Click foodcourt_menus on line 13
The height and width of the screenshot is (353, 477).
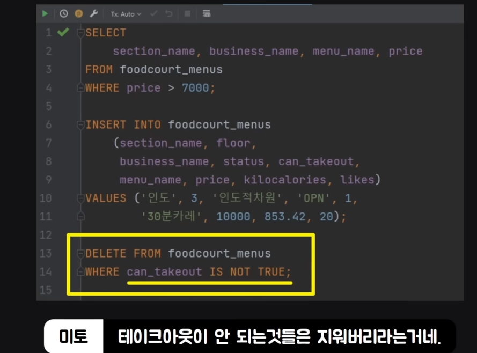click(219, 254)
